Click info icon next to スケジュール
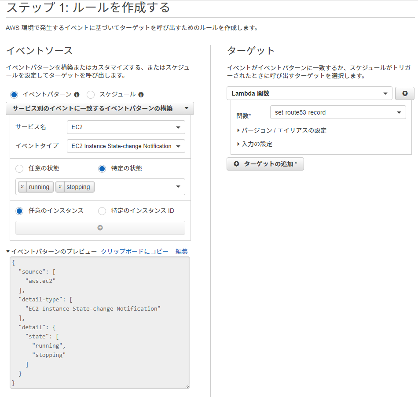 (141, 94)
